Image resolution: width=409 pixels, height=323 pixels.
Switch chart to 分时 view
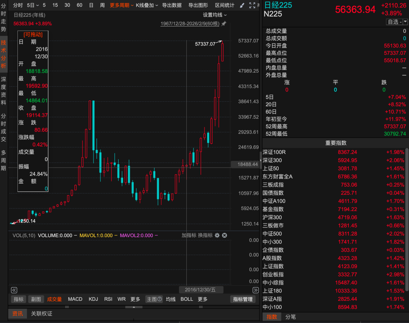click(x=18, y=5)
